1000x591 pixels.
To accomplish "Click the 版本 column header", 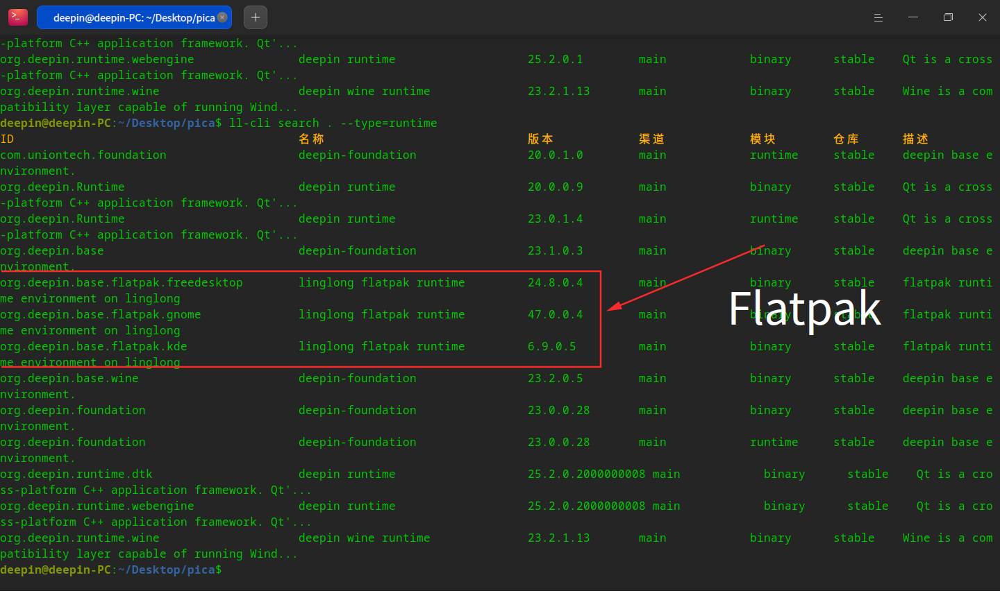I will point(540,139).
